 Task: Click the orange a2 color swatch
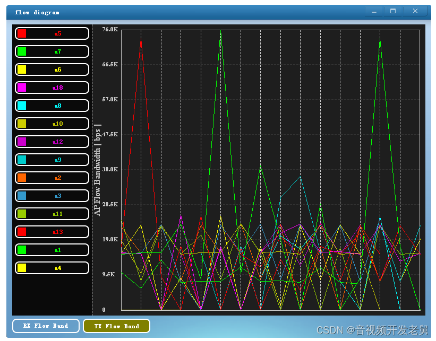22,178
